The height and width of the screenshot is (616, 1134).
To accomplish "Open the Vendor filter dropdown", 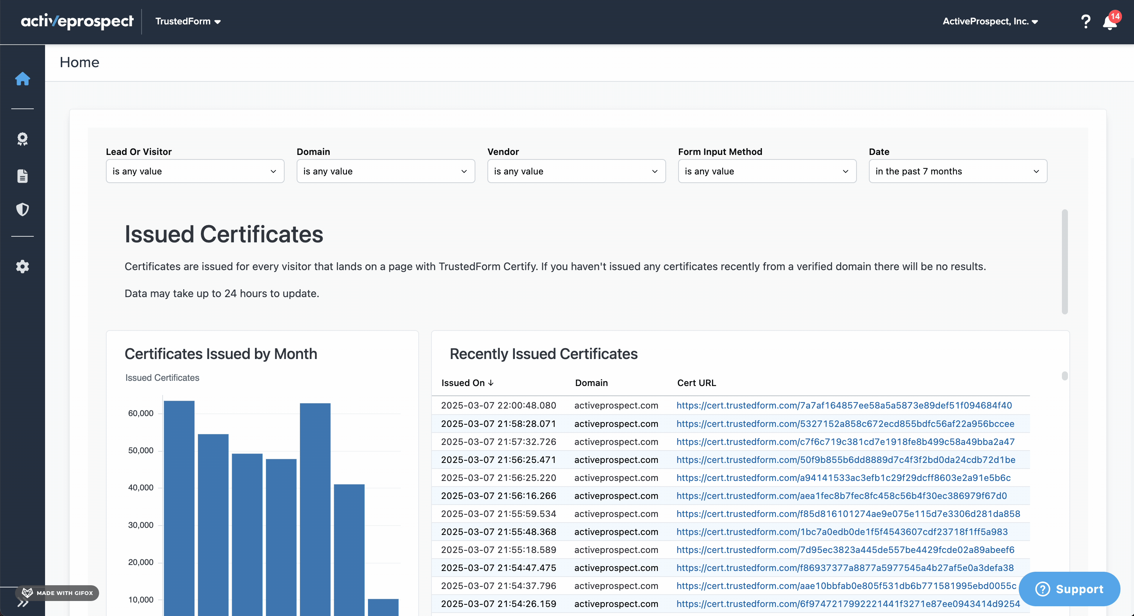I will click(x=576, y=171).
